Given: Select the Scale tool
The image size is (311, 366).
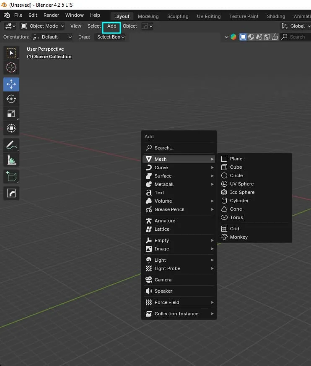Looking at the screenshot, I should [x=11, y=113].
